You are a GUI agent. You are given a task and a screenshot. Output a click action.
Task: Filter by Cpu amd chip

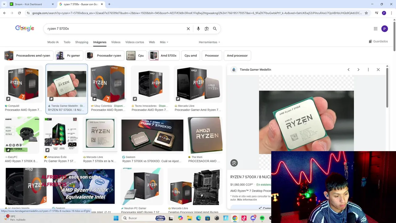click(x=191, y=56)
